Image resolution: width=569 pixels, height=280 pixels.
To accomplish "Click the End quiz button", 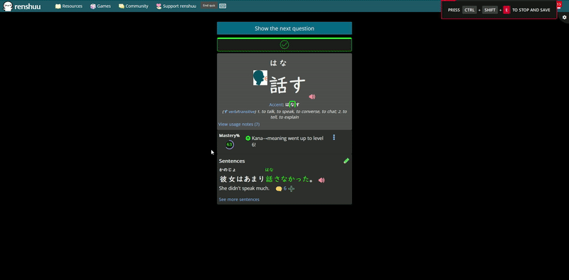I will [209, 6].
